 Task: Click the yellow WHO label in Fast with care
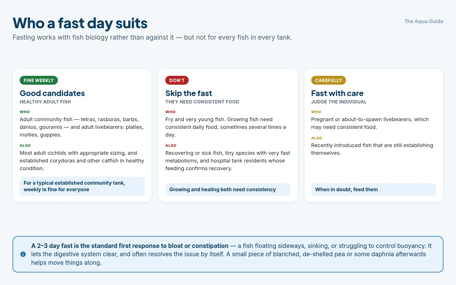[316, 112]
